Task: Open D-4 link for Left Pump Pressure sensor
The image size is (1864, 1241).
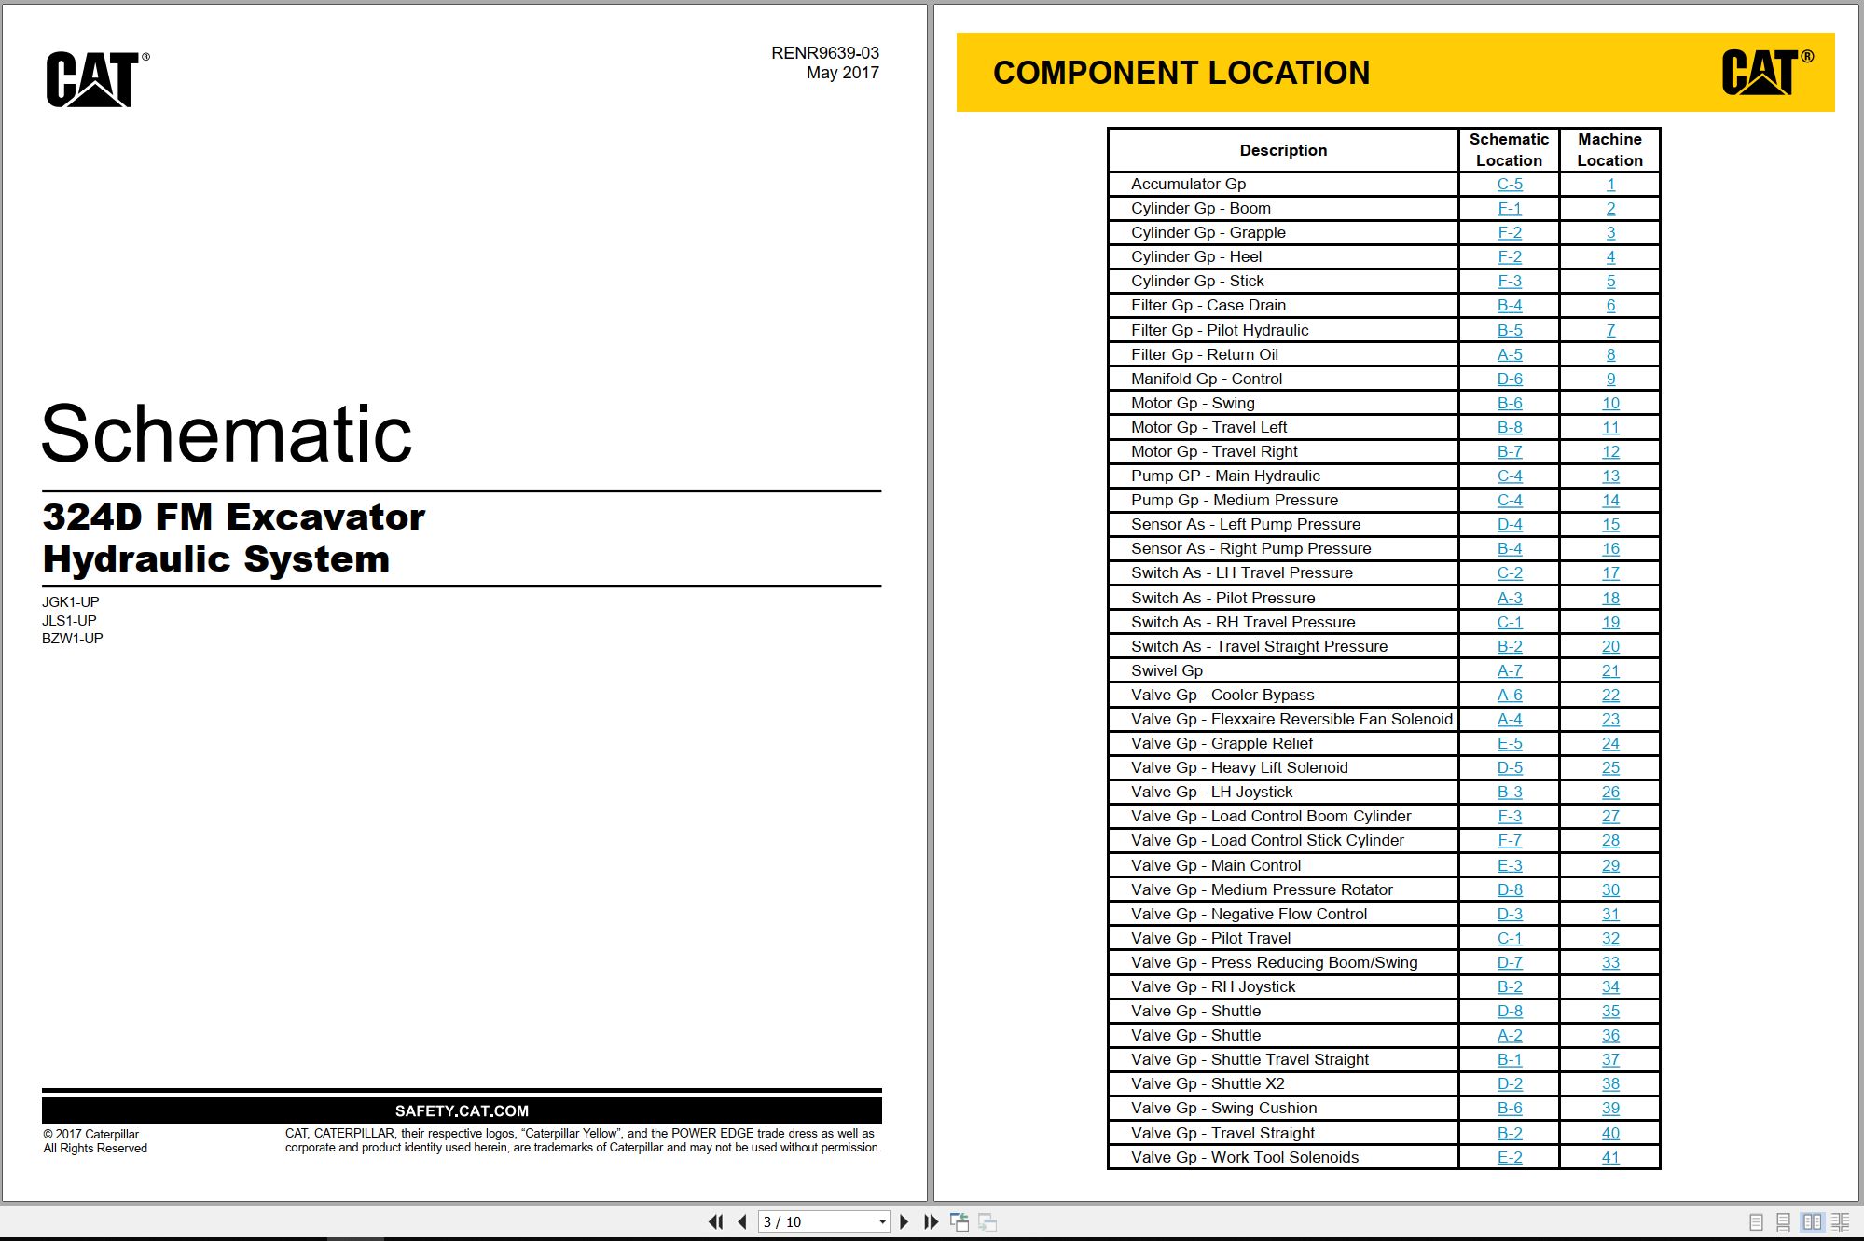Action: tap(1510, 525)
